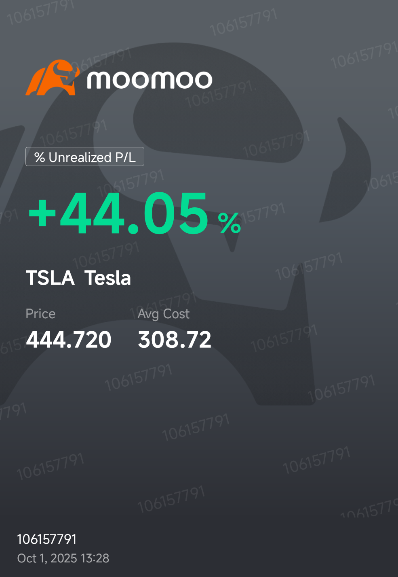Screen dimensions: 398x577
Task: Click the Oct 1, 2025 13:28 timestamp
Action: 63,558
